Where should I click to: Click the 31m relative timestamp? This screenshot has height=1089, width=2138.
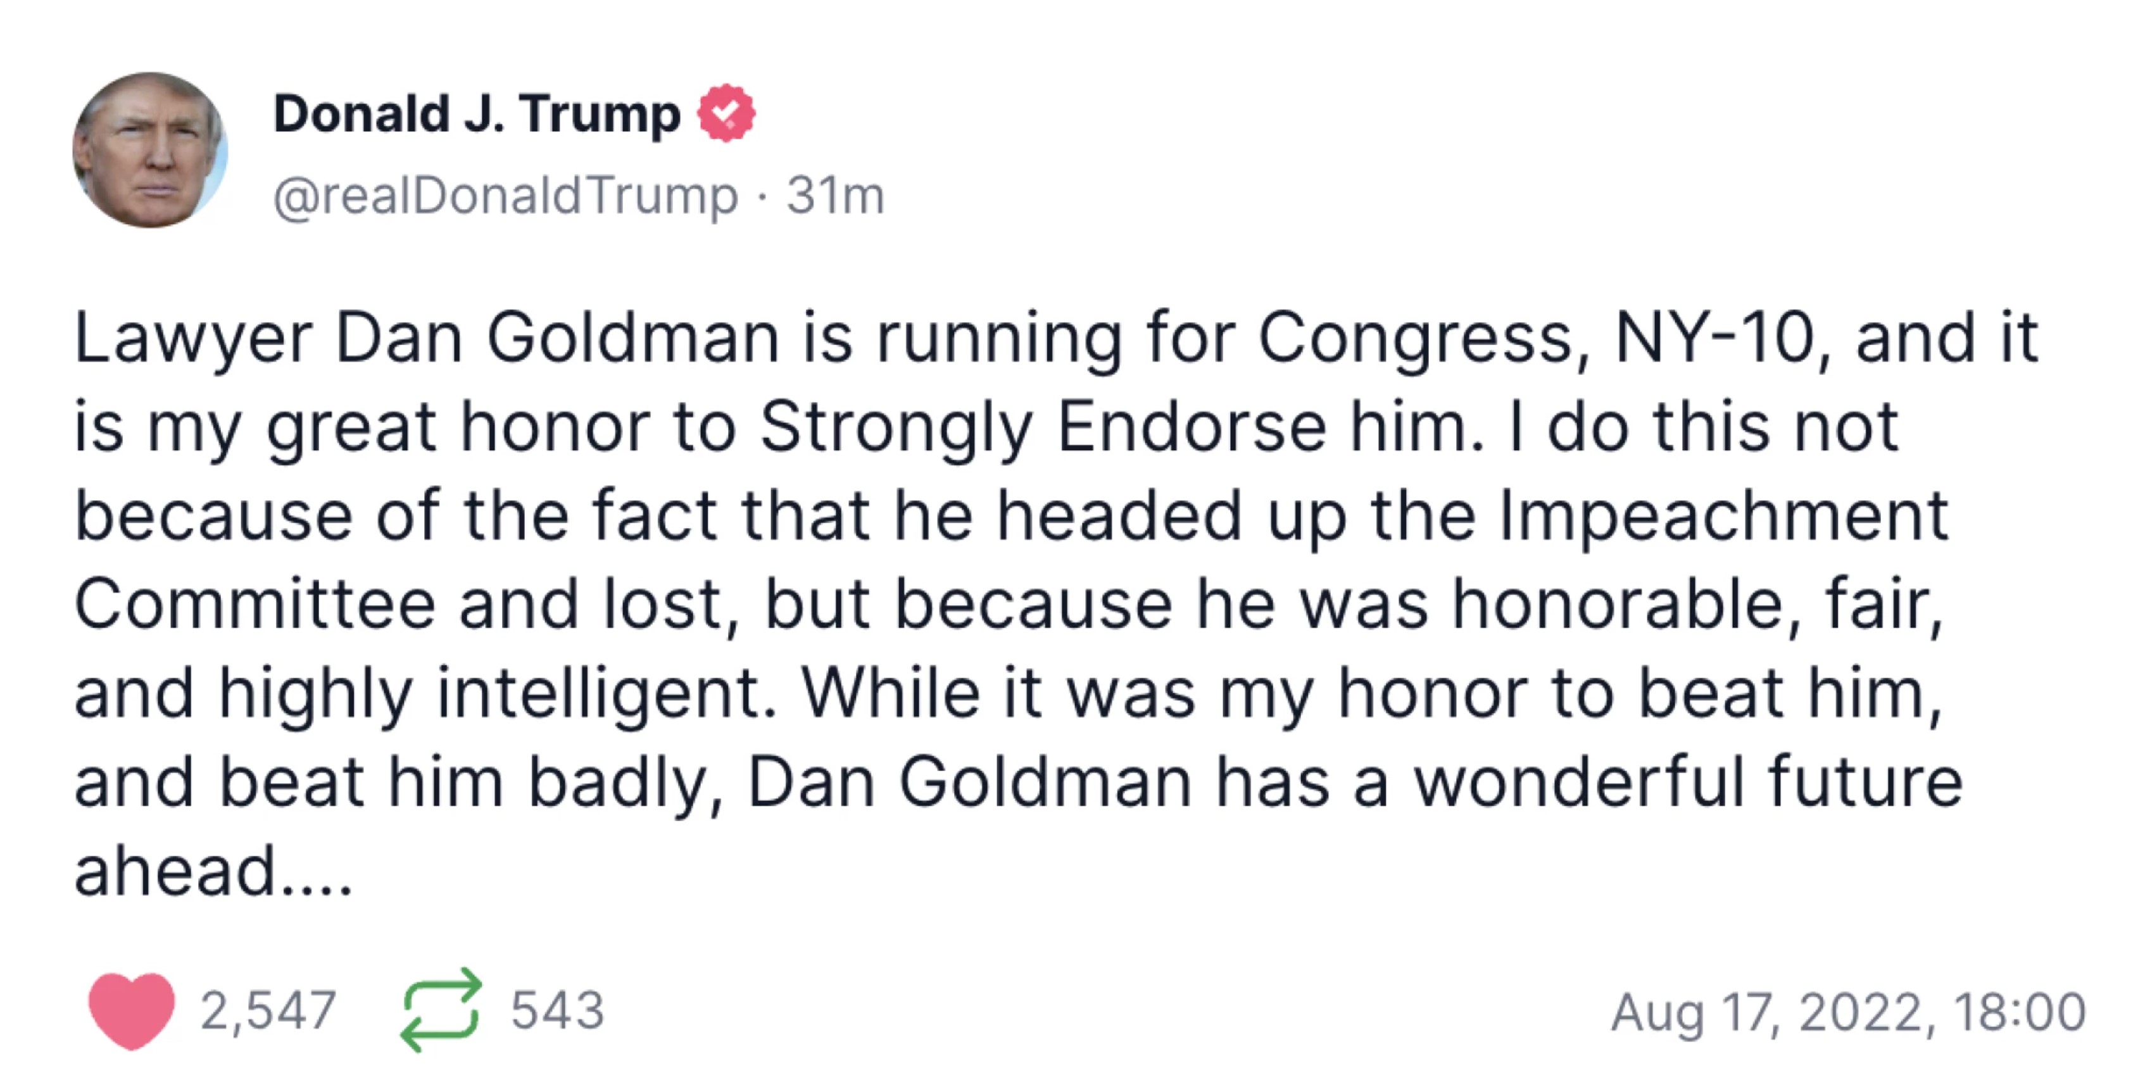836,196
